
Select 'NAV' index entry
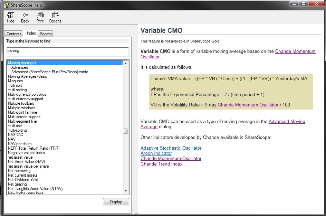point(12,139)
